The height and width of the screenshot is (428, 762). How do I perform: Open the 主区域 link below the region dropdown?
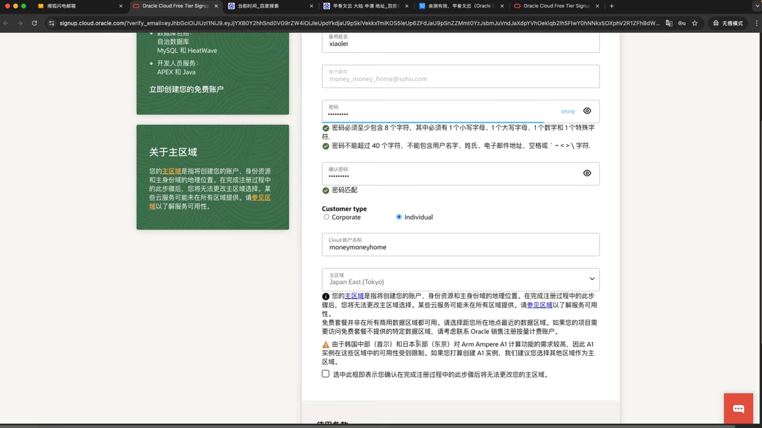click(x=354, y=295)
